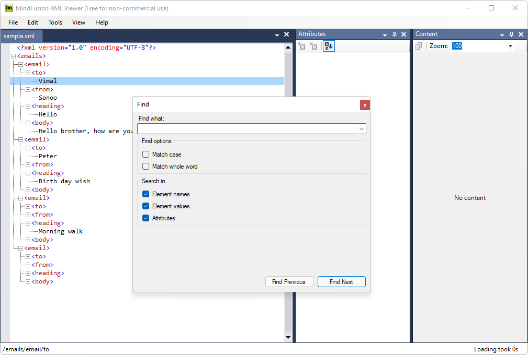Click the XML tree scrollbar up arrow
The image size is (528, 355).
coord(288,48)
